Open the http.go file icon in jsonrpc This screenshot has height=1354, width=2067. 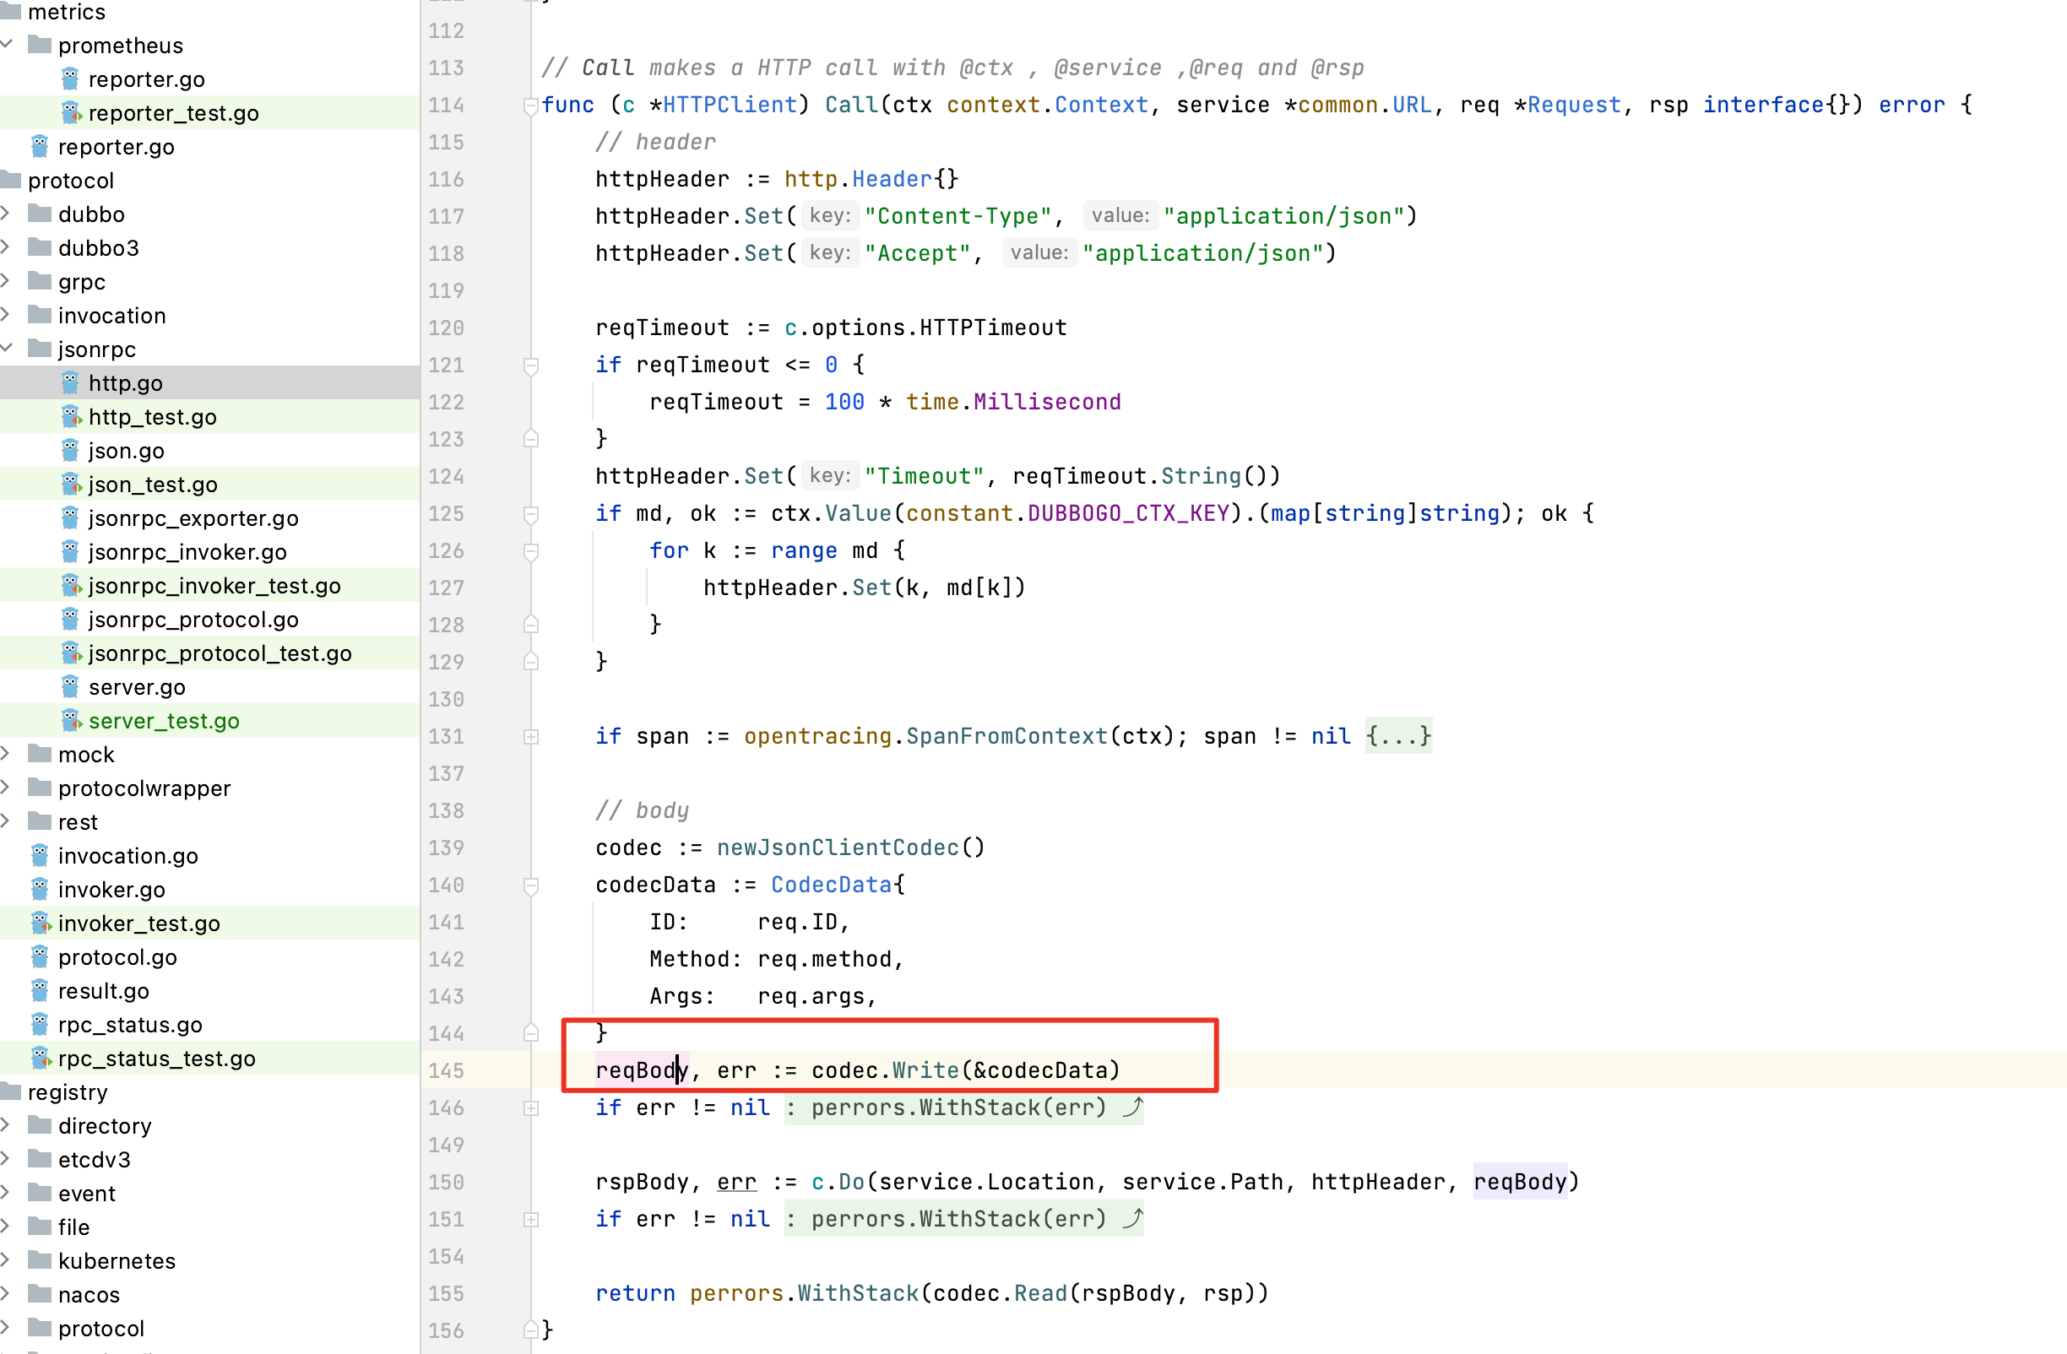[70, 383]
